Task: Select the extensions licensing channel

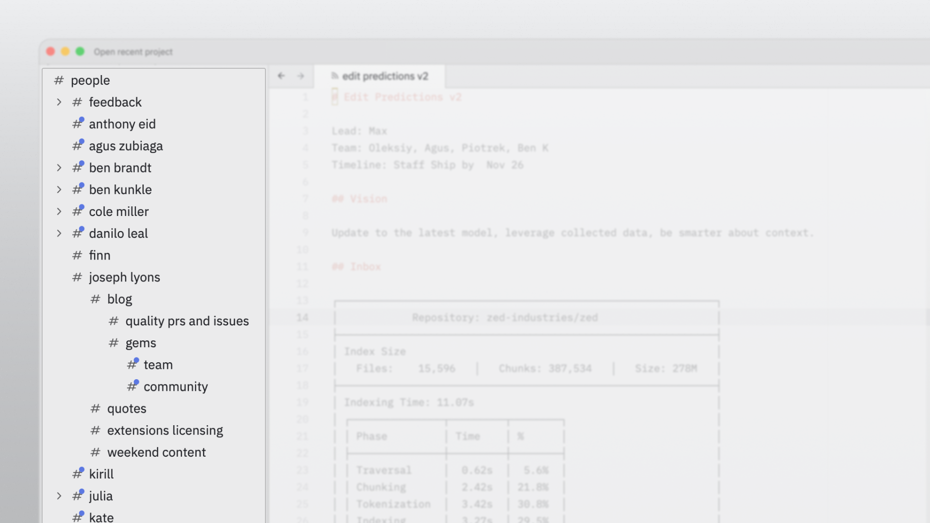Action: 165,431
